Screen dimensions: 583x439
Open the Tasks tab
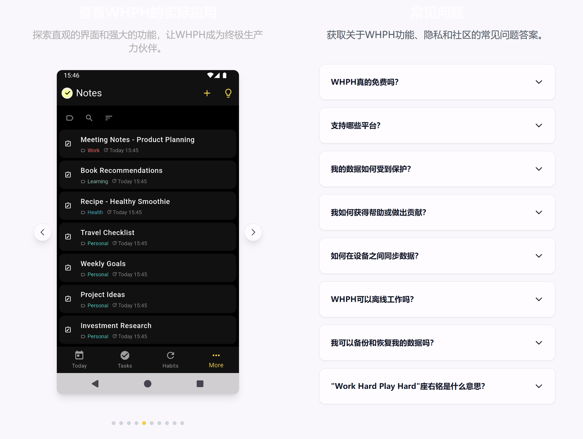pyautogui.click(x=125, y=359)
